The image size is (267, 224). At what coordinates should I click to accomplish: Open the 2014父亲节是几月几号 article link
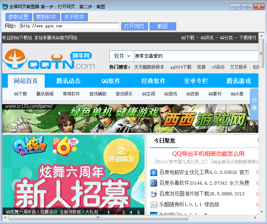pos(181,162)
